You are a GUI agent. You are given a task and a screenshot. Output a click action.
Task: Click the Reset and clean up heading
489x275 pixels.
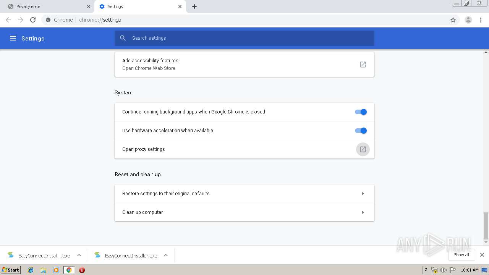tap(138, 175)
